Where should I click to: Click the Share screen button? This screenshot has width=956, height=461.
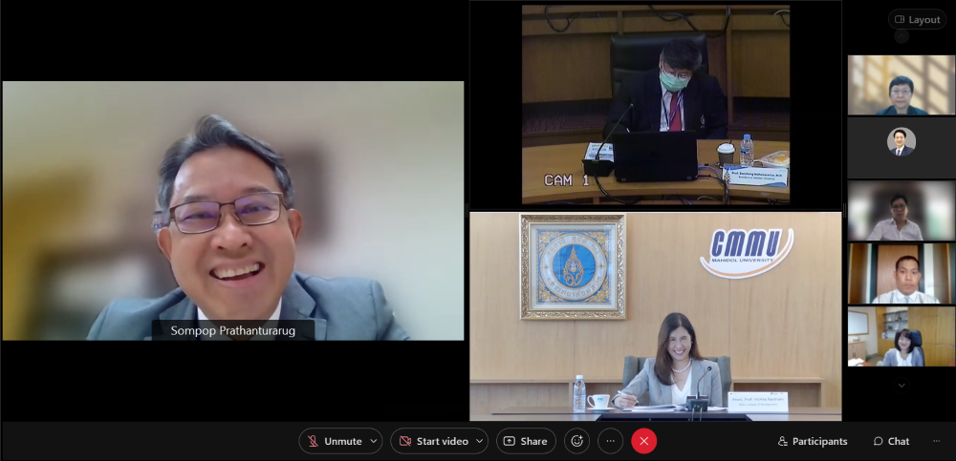(x=526, y=441)
